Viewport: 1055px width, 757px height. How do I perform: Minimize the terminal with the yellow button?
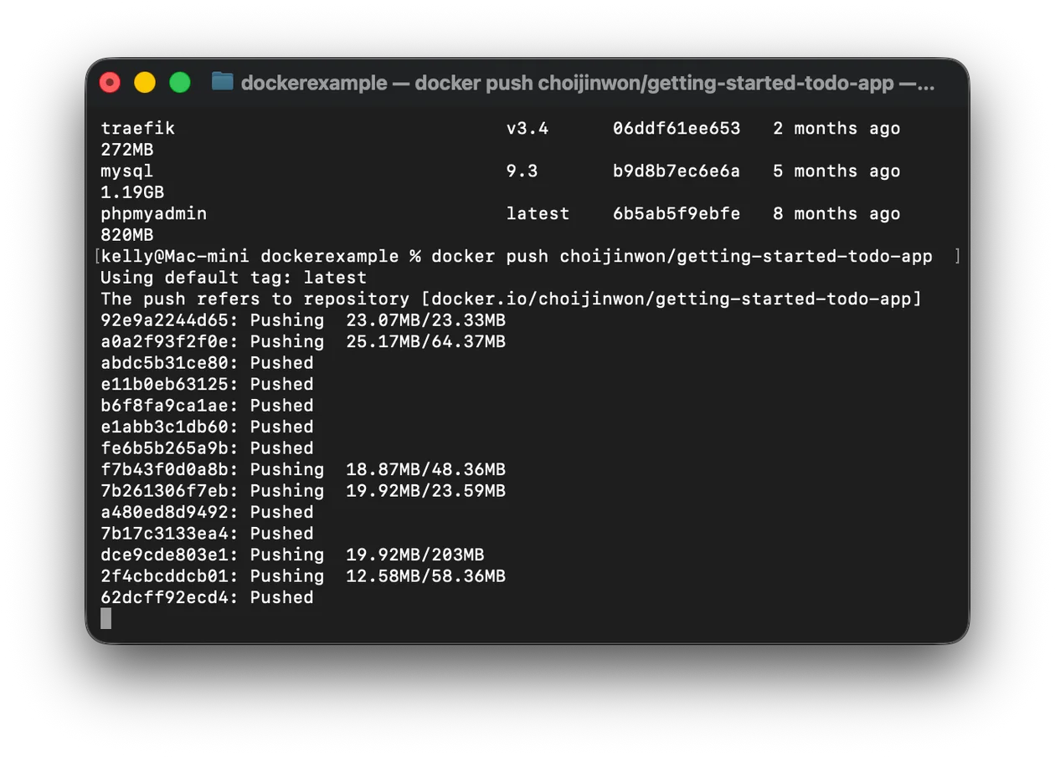[145, 82]
